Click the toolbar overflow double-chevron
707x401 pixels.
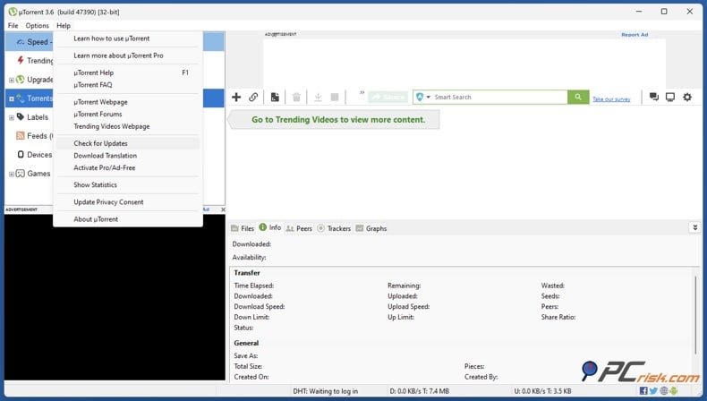coord(362,92)
